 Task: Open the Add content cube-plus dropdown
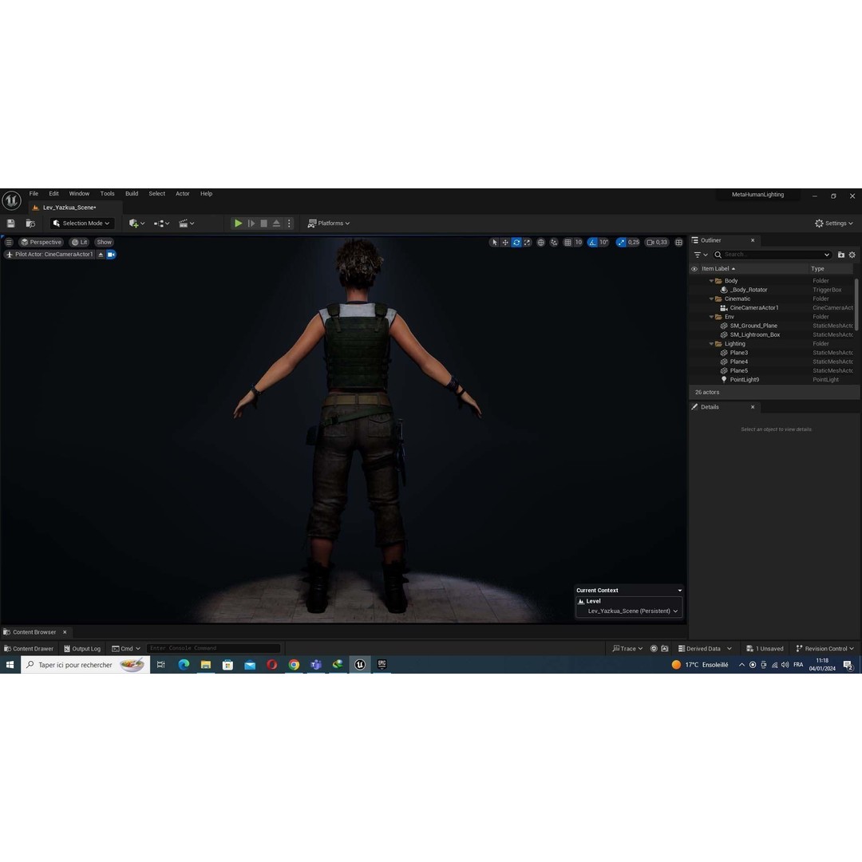pyautogui.click(x=137, y=223)
